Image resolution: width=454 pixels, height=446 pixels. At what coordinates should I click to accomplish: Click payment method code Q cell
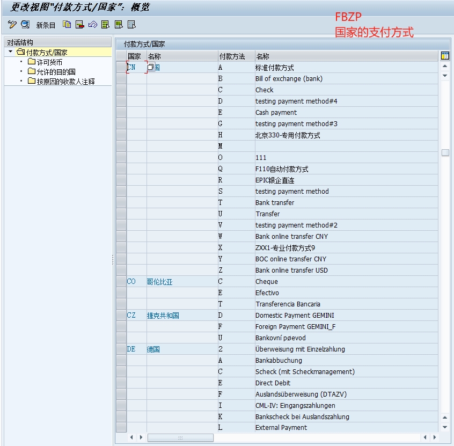pos(236,169)
